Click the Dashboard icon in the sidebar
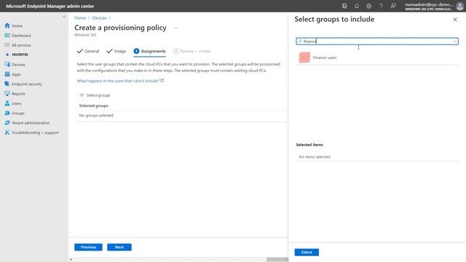The height and width of the screenshot is (262, 466). pyautogui.click(x=7, y=36)
